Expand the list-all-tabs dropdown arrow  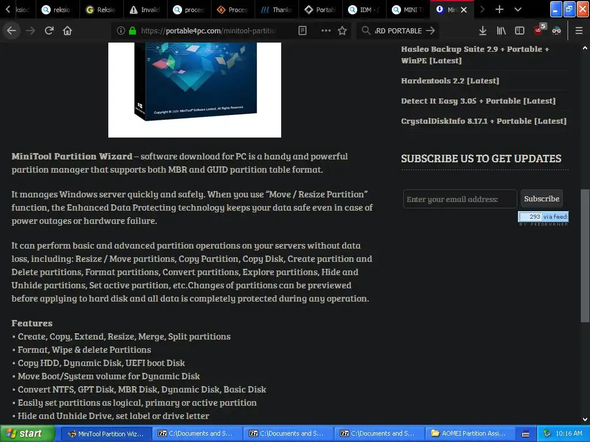click(518, 9)
